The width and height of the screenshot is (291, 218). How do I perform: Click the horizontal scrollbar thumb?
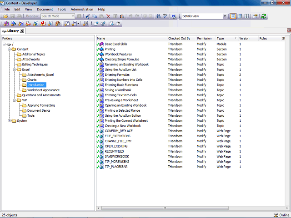coord(165,208)
